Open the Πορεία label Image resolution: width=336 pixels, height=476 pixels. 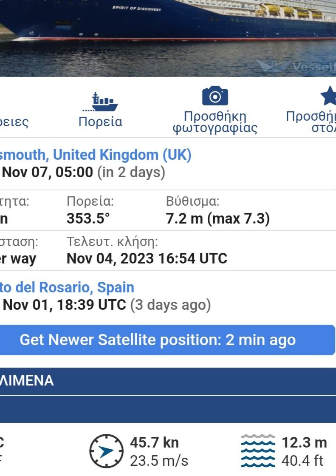click(x=101, y=122)
